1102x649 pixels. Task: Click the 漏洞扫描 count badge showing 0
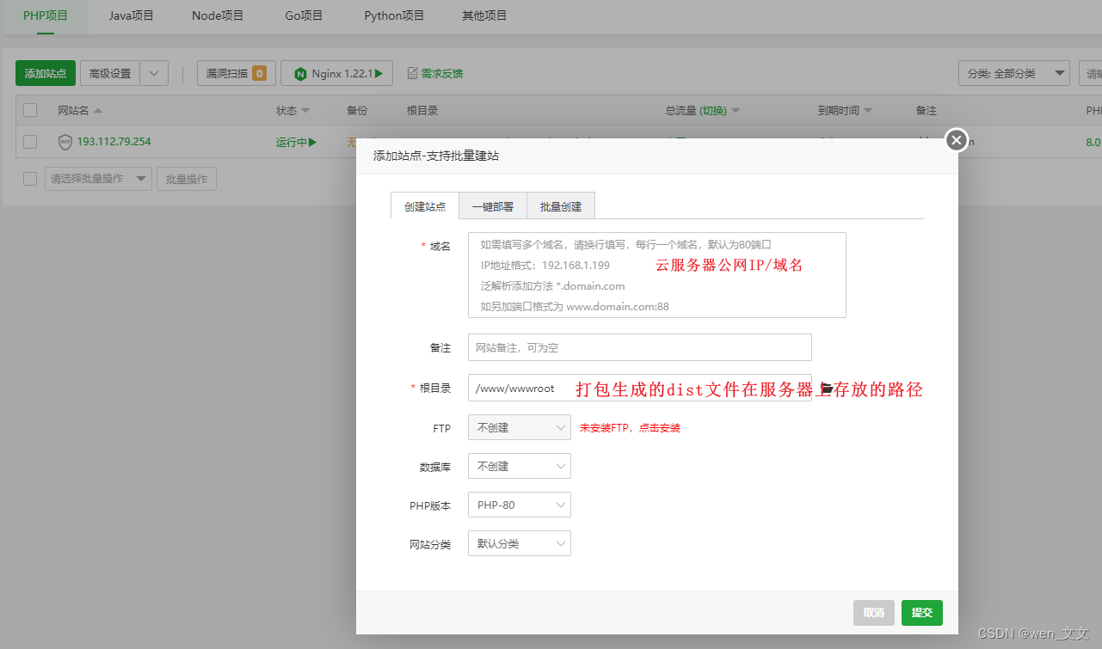click(x=259, y=73)
